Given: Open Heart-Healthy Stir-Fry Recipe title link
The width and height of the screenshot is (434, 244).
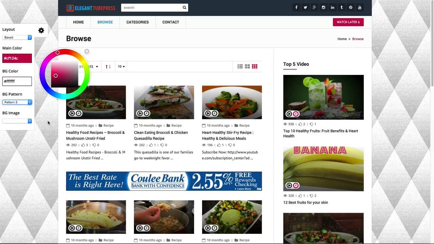Looking at the screenshot, I should pyautogui.click(x=228, y=136).
